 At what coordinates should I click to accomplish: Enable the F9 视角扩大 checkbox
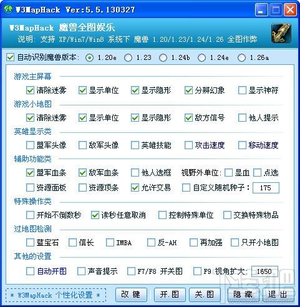click(197, 271)
